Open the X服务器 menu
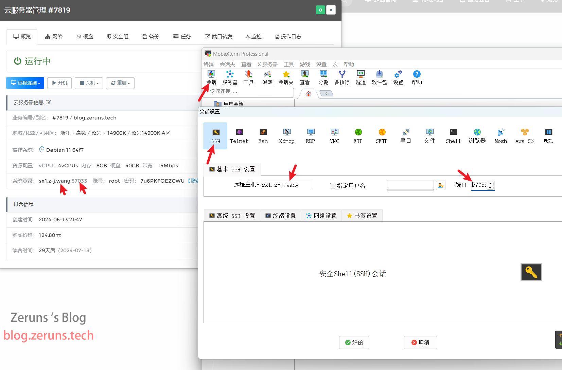Screen dimensions: 562x370 267,64
